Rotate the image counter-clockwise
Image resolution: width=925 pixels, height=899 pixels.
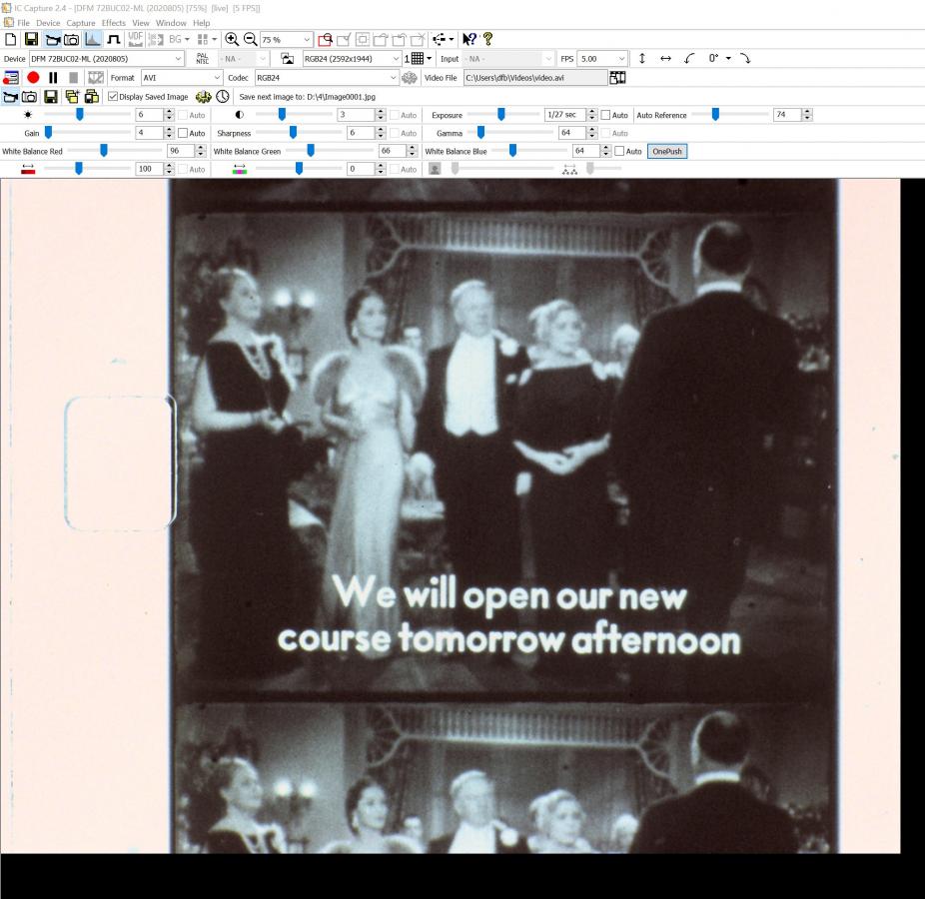click(689, 58)
